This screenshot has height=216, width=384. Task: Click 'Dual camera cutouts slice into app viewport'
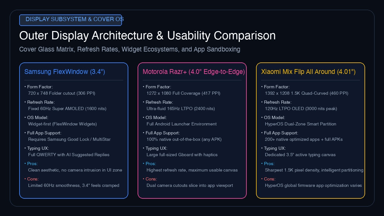(190, 185)
